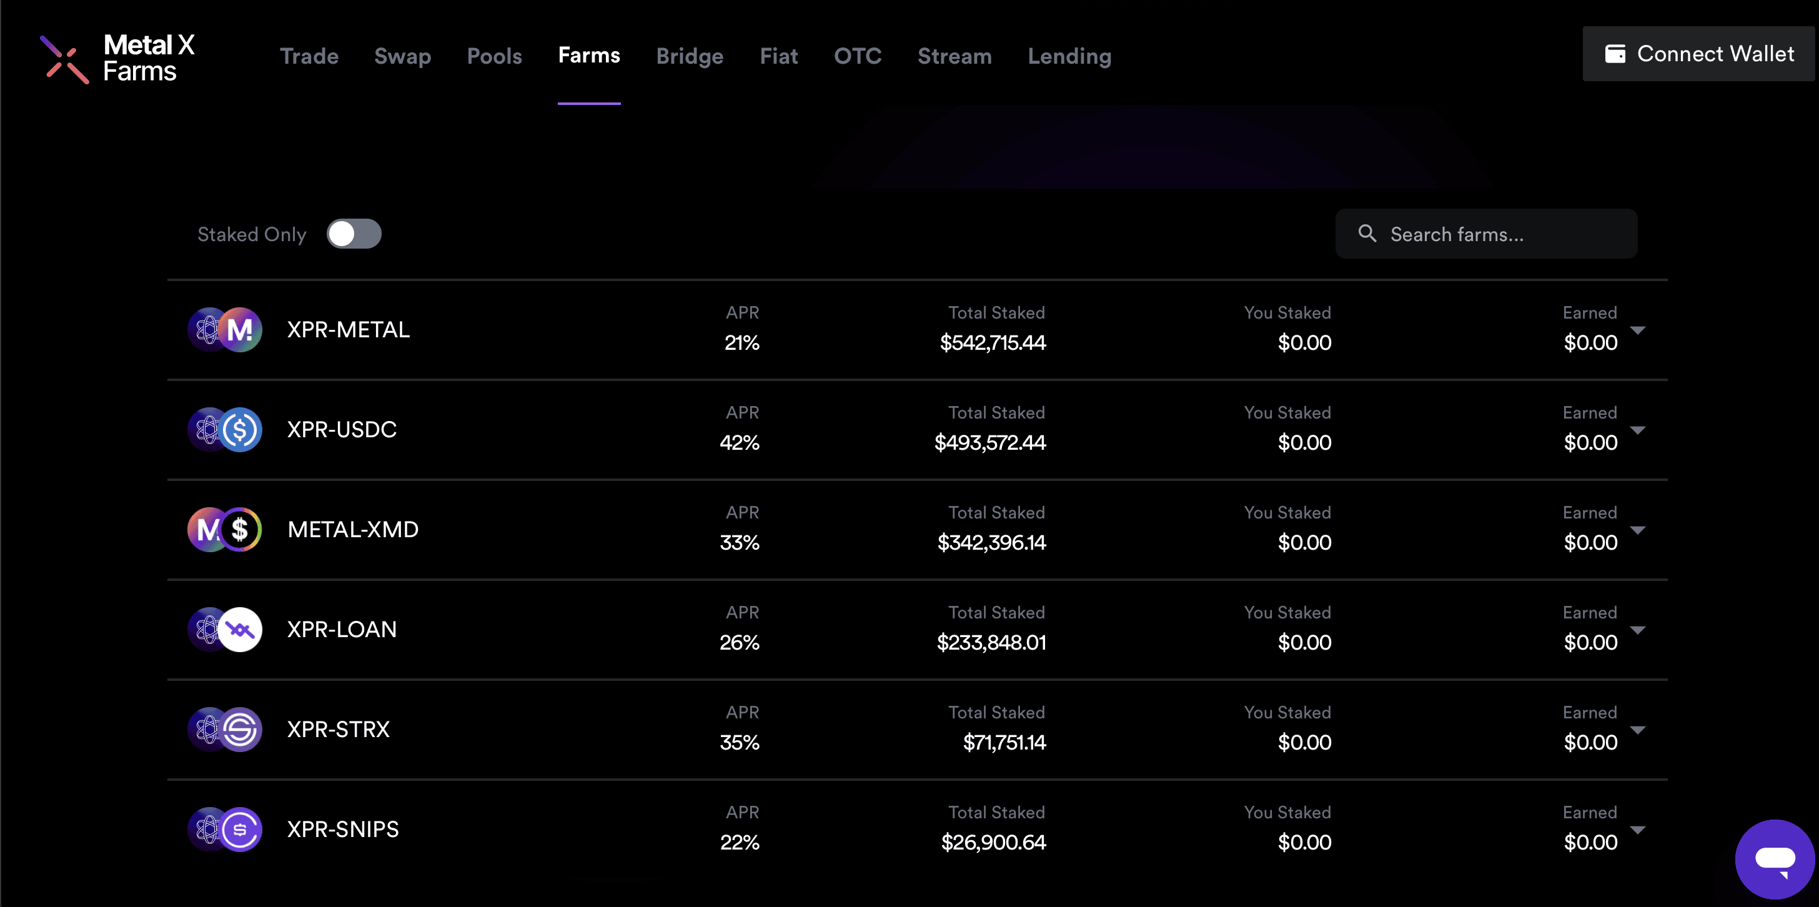1819x907 pixels.
Task: Open the chat support bubble
Action: click(1774, 859)
